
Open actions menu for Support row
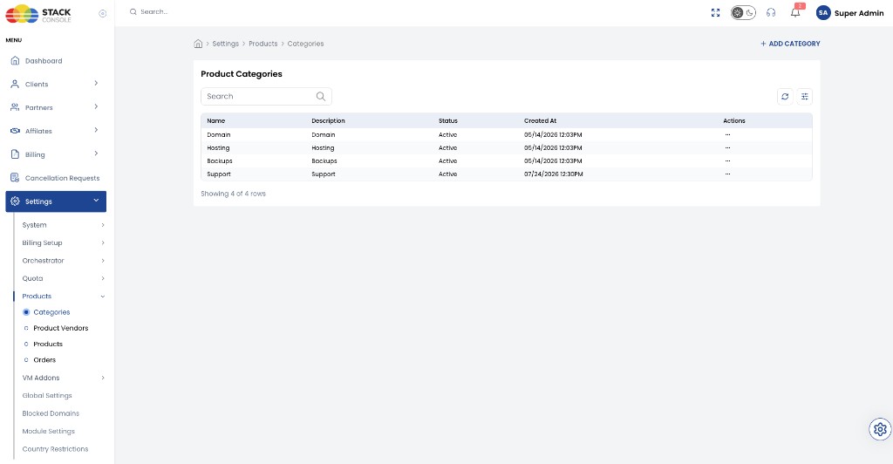[728, 174]
